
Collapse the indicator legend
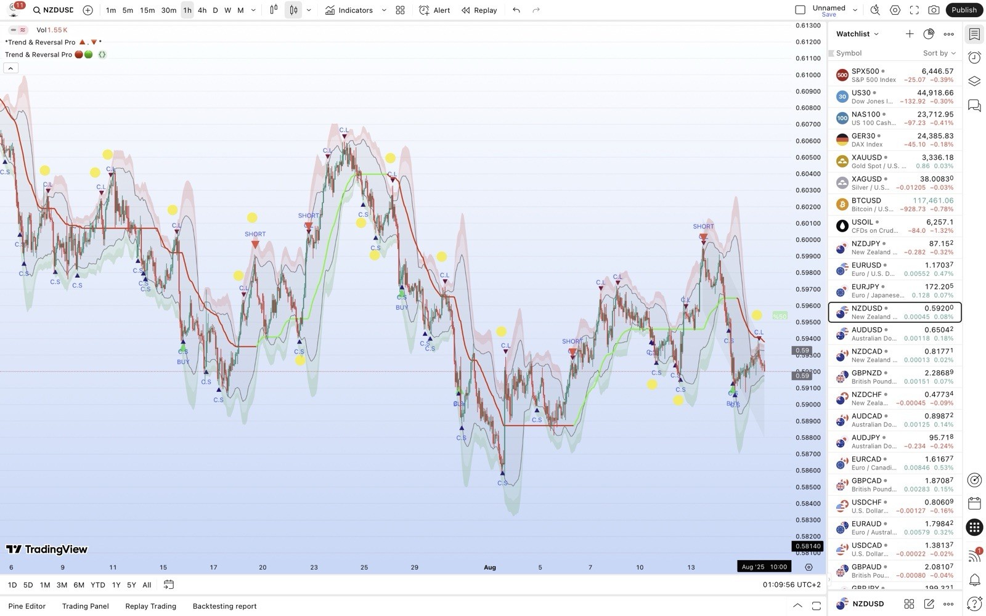click(10, 68)
